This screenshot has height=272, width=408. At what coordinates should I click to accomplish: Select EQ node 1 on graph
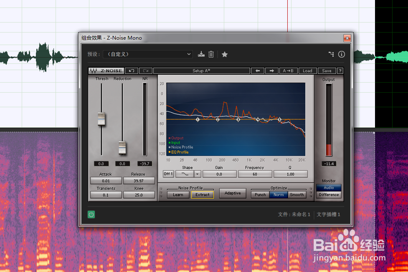[x=198, y=120]
